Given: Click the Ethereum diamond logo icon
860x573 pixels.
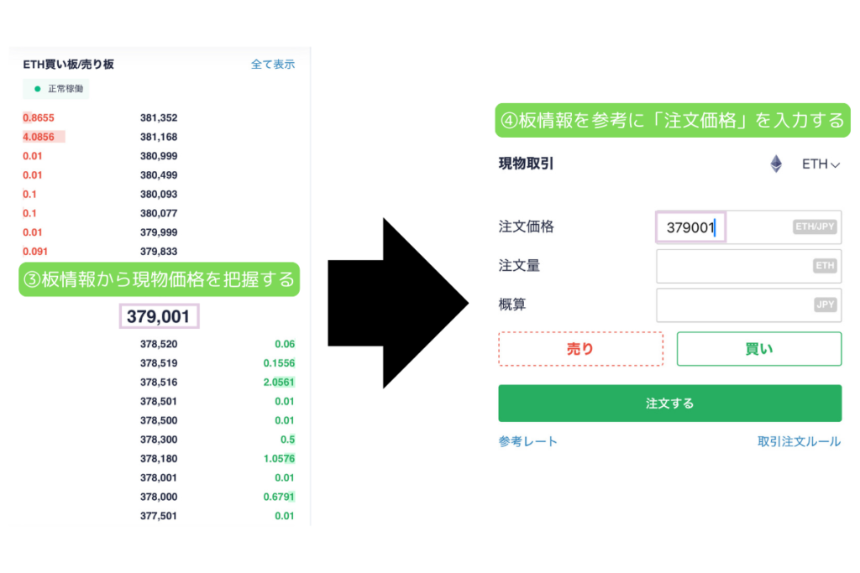Looking at the screenshot, I should pos(776,164).
